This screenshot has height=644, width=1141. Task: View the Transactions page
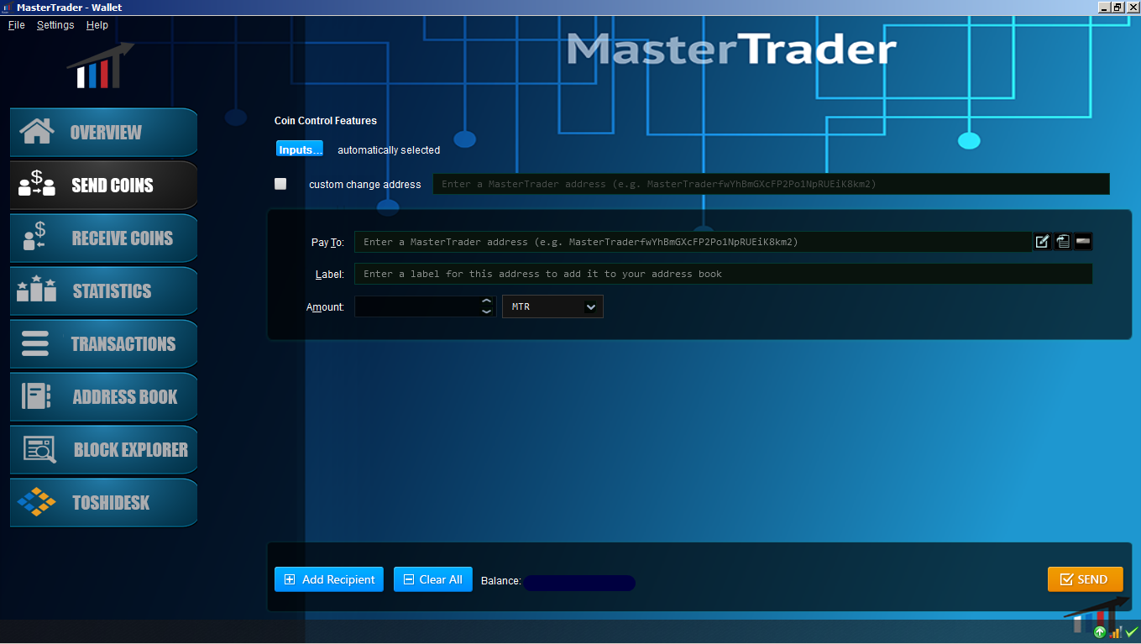click(103, 343)
